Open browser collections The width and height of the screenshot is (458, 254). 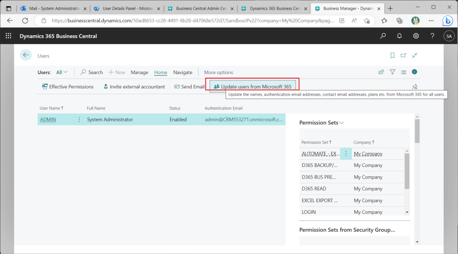pyautogui.click(x=399, y=21)
